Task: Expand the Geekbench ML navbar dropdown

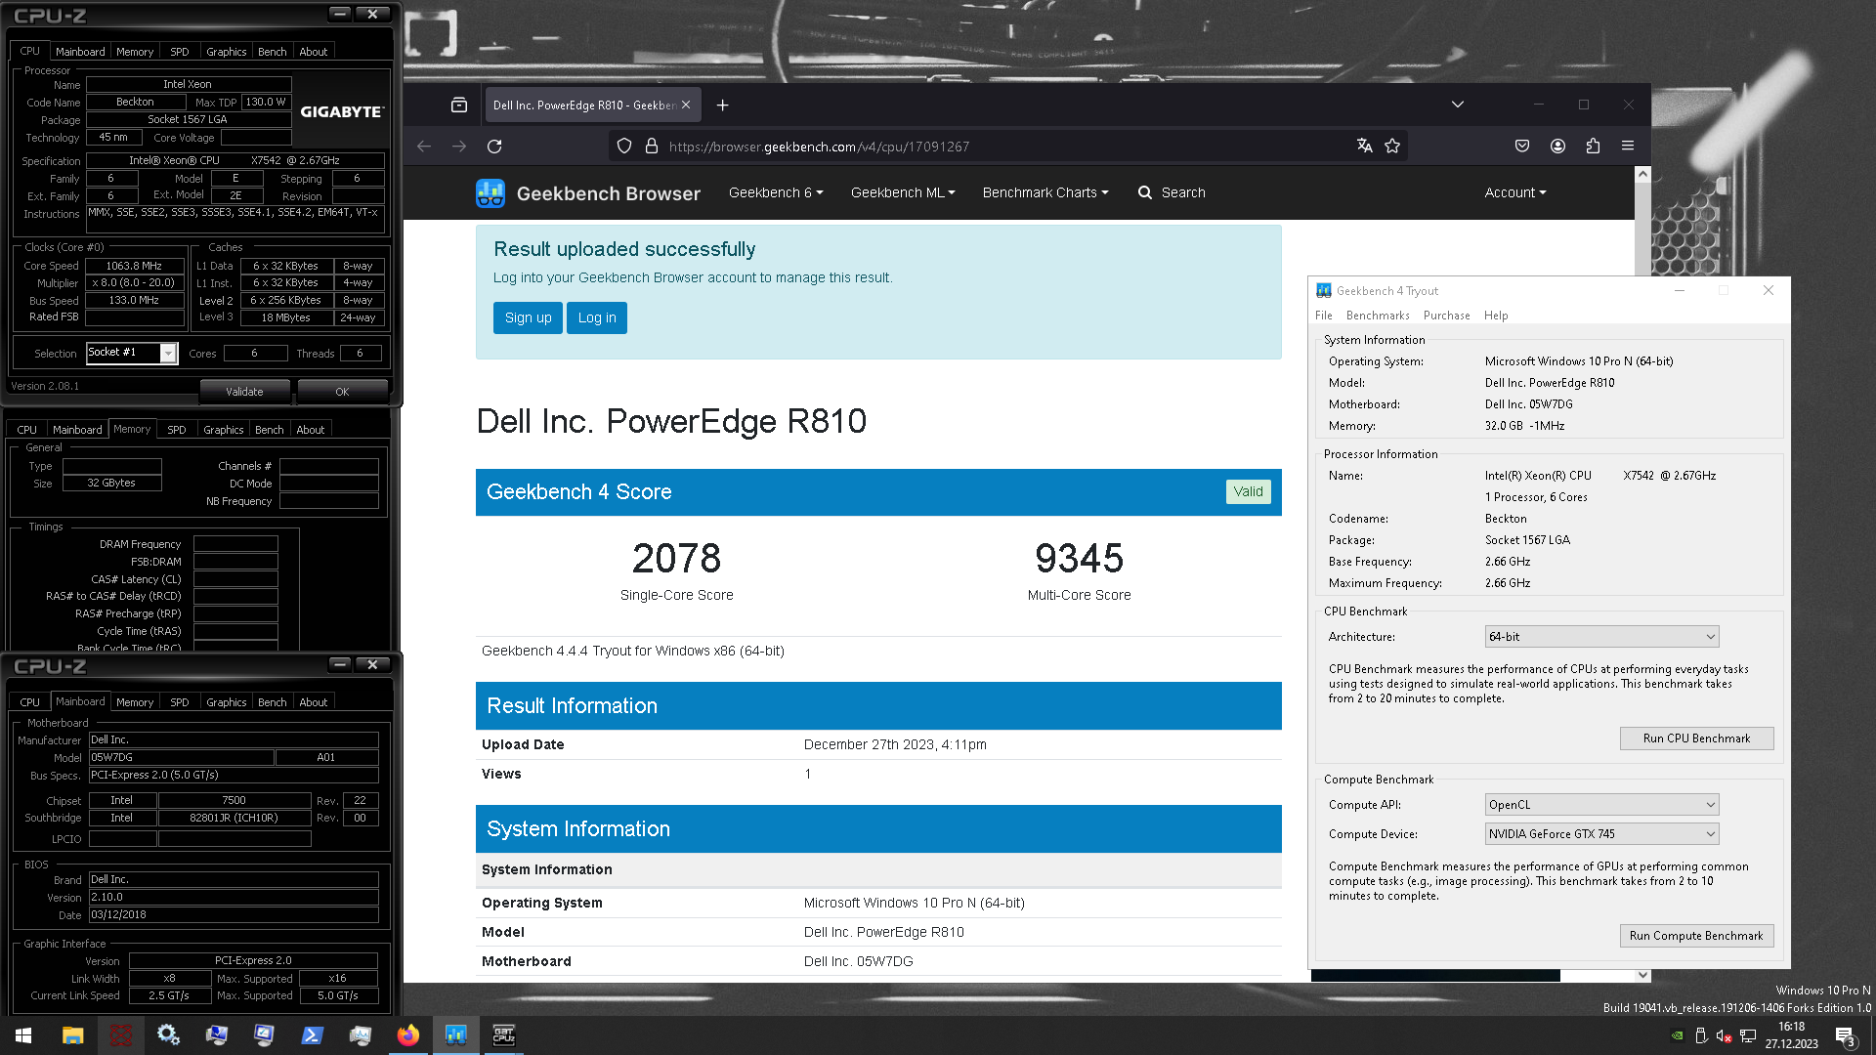Action: pyautogui.click(x=903, y=192)
